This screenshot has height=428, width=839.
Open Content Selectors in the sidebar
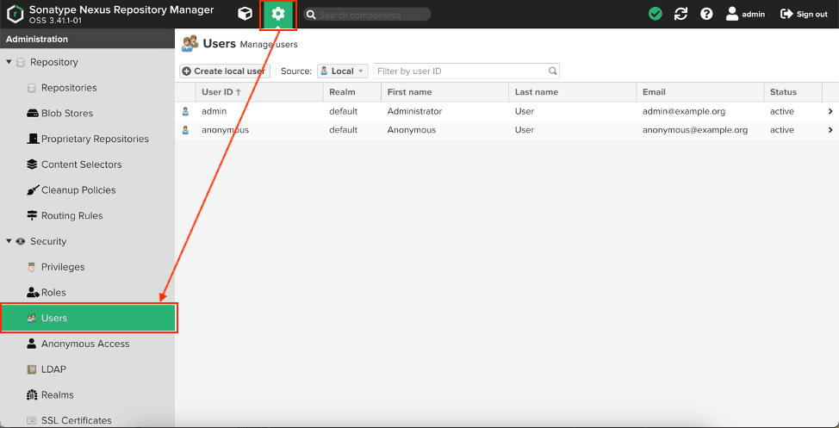tap(81, 164)
